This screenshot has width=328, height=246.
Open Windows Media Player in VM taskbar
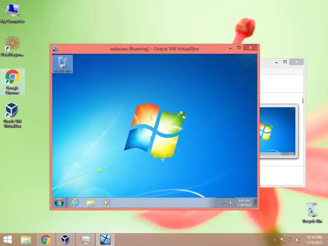click(106, 202)
